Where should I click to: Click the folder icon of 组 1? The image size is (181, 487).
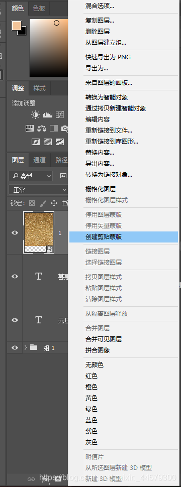pos(34,347)
